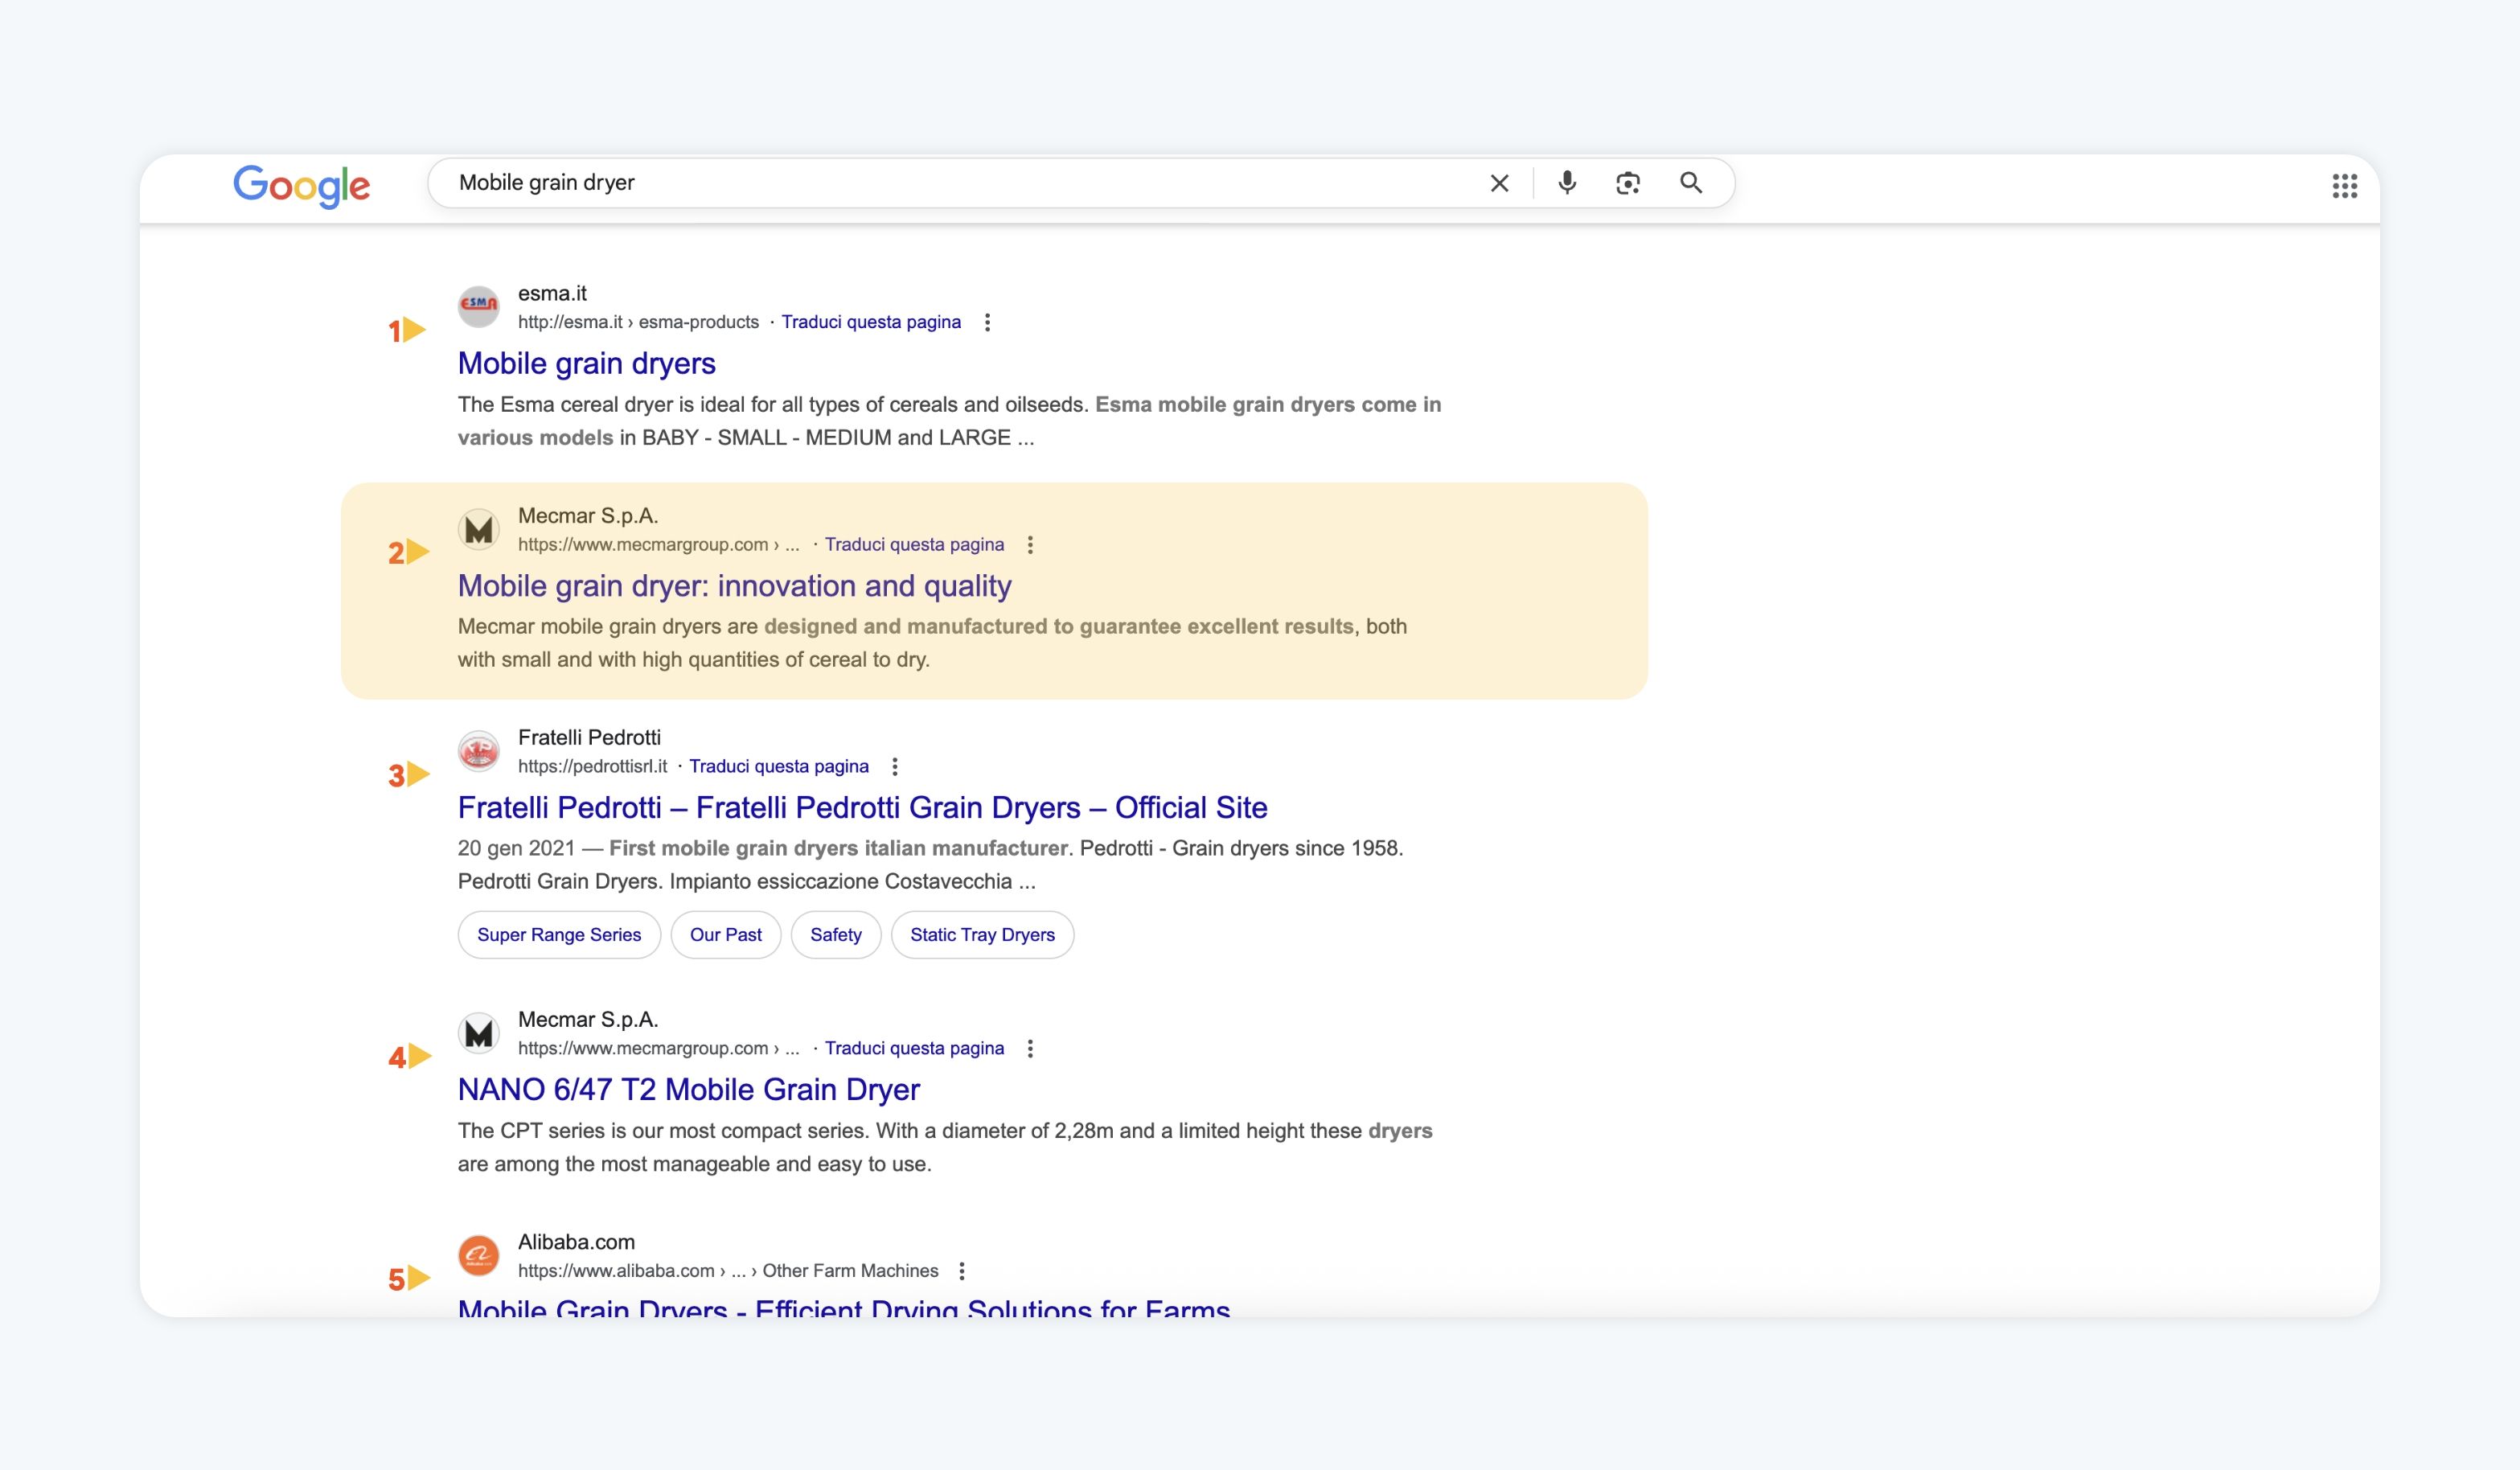Translate the esma.it result page

click(871, 322)
